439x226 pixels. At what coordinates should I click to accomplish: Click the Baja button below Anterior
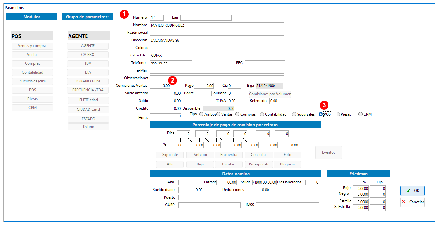click(x=200, y=164)
